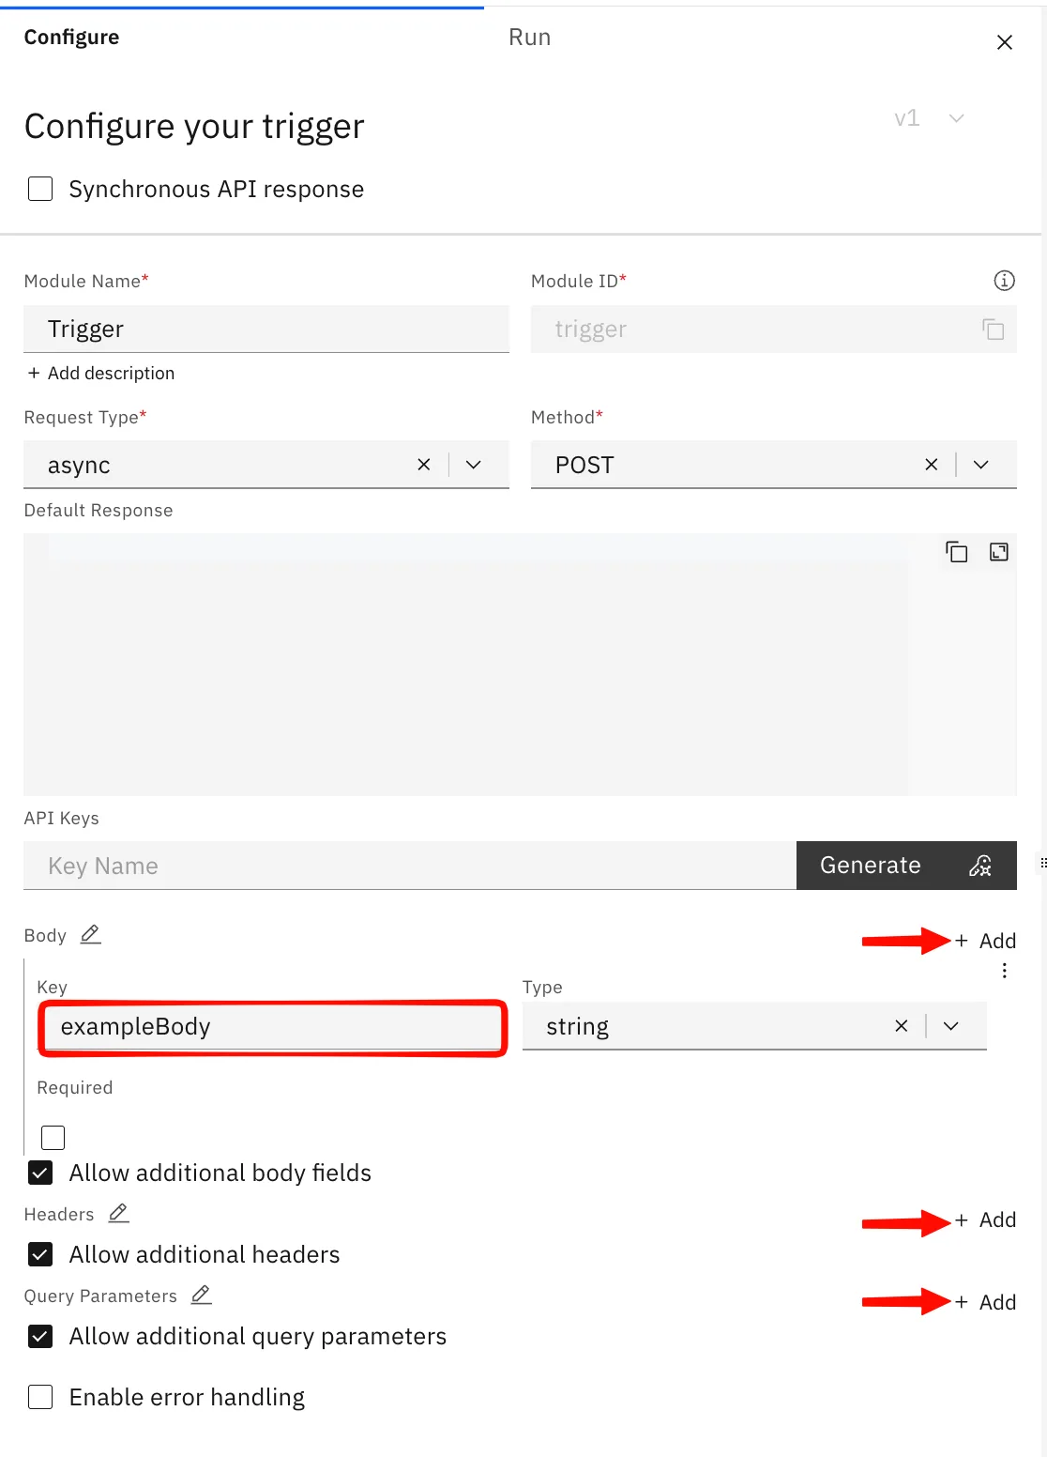Click the key icon in Generate
This screenshot has height=1457, width=1047.
980,866
